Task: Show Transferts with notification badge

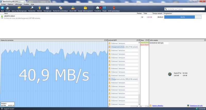Action: coord(98,8)
